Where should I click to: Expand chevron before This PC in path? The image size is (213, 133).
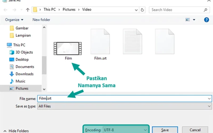[40, 10]
